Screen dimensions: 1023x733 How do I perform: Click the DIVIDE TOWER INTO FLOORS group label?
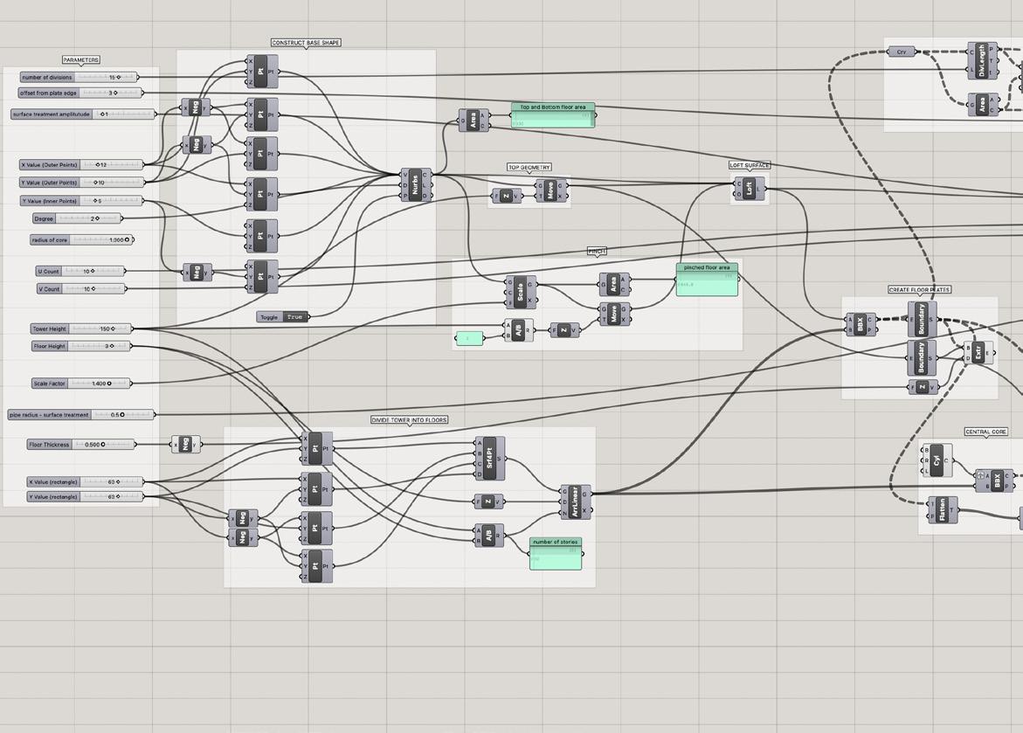(409, 419)
